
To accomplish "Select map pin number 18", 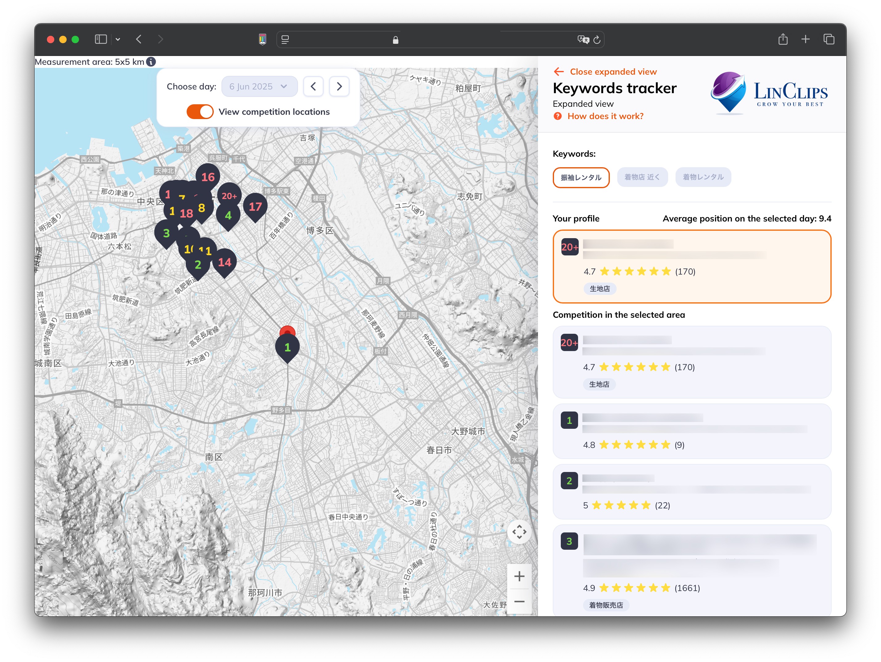I will pyautogui.click(x=186, y=214).
